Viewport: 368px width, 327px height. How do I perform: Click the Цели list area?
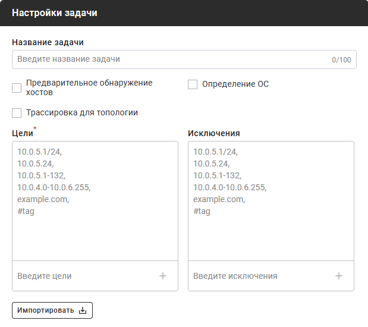[95, 201]
